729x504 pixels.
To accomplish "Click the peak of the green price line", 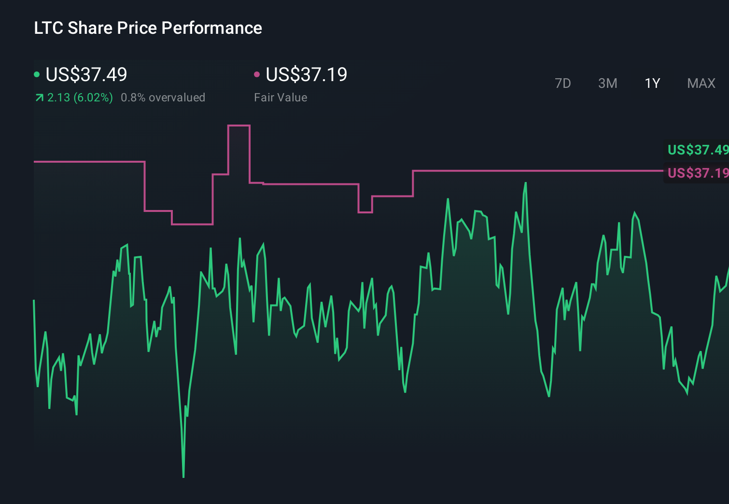I will point(526,183).
